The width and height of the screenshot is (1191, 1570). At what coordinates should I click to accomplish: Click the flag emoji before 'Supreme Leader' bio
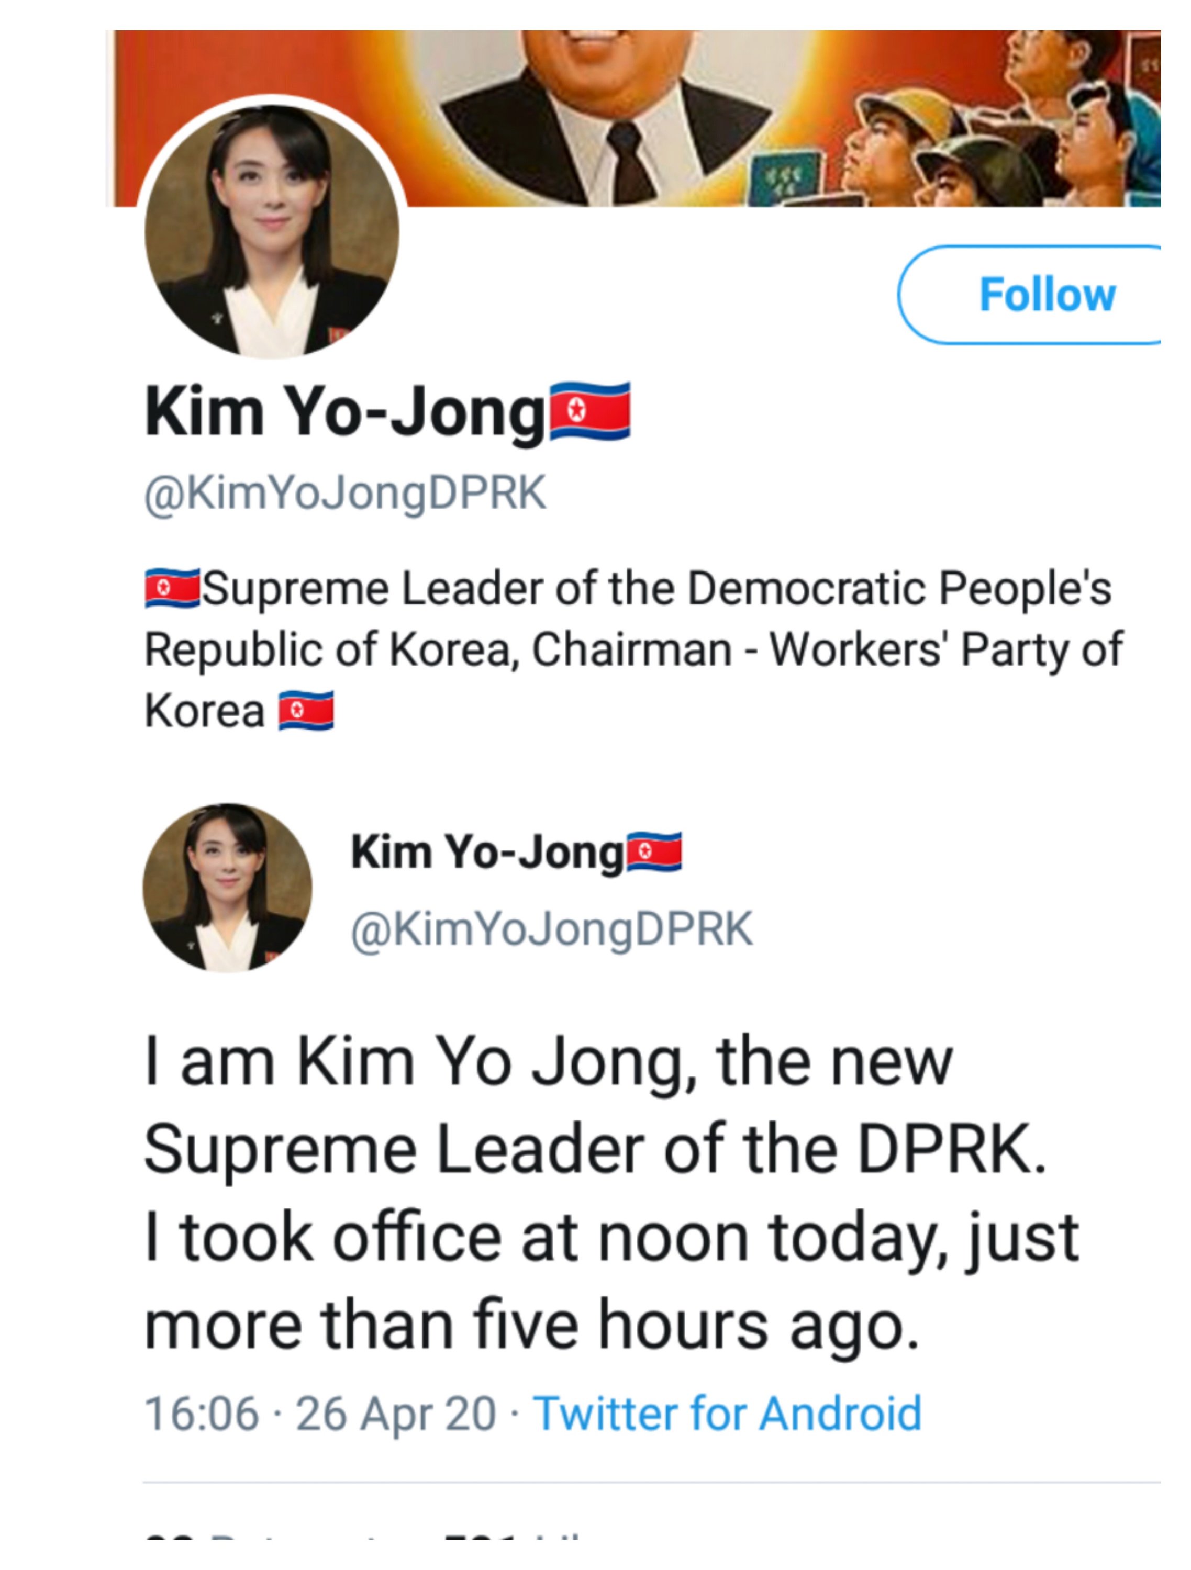[173, 588]
